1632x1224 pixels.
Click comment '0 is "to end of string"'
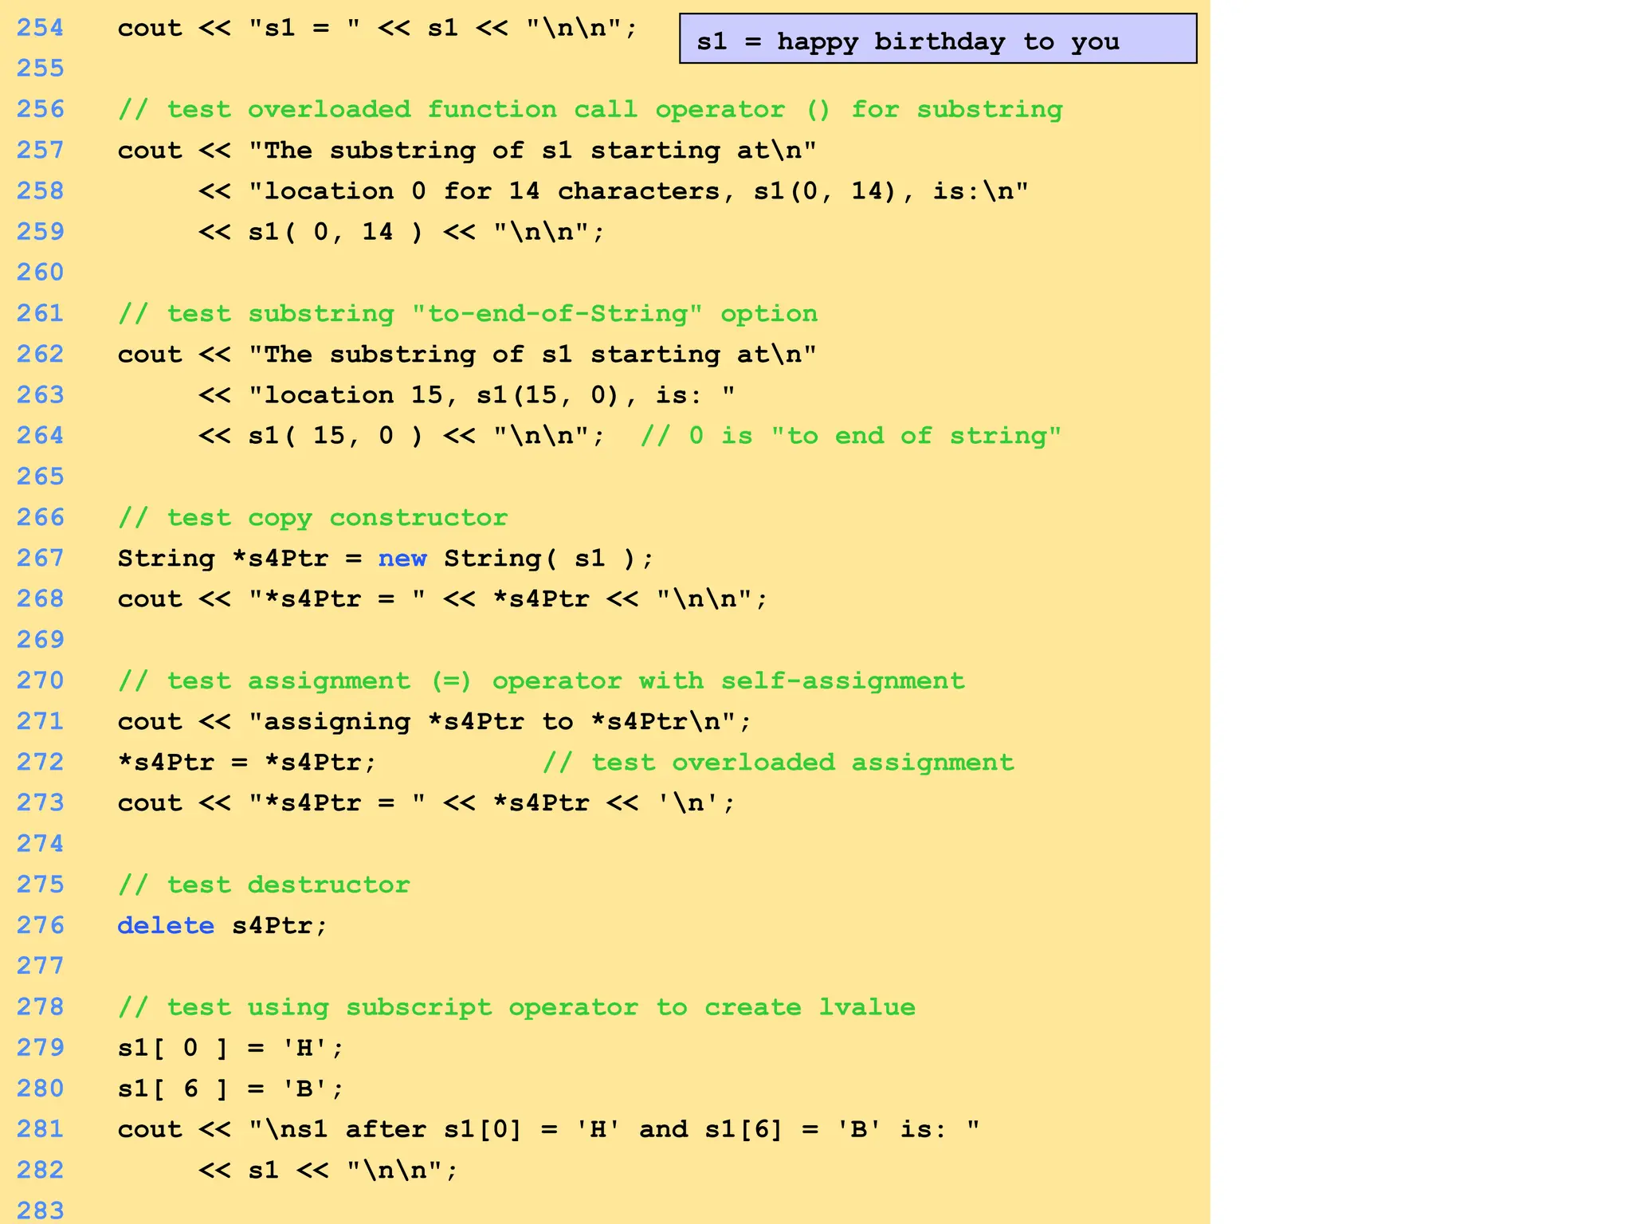[x=875, y=436]
